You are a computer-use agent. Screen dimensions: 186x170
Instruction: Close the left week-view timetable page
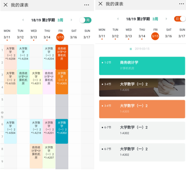pyautogui.click(x=6, y=5)
